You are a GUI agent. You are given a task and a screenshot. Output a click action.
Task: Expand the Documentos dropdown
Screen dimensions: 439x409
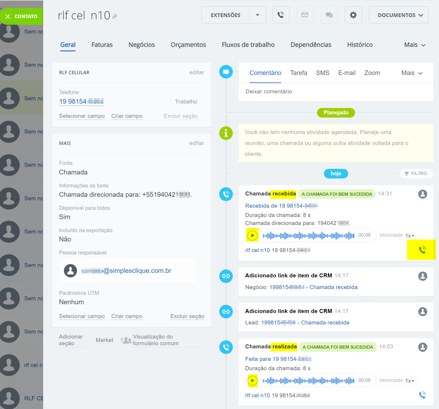[x=399, y=15]
